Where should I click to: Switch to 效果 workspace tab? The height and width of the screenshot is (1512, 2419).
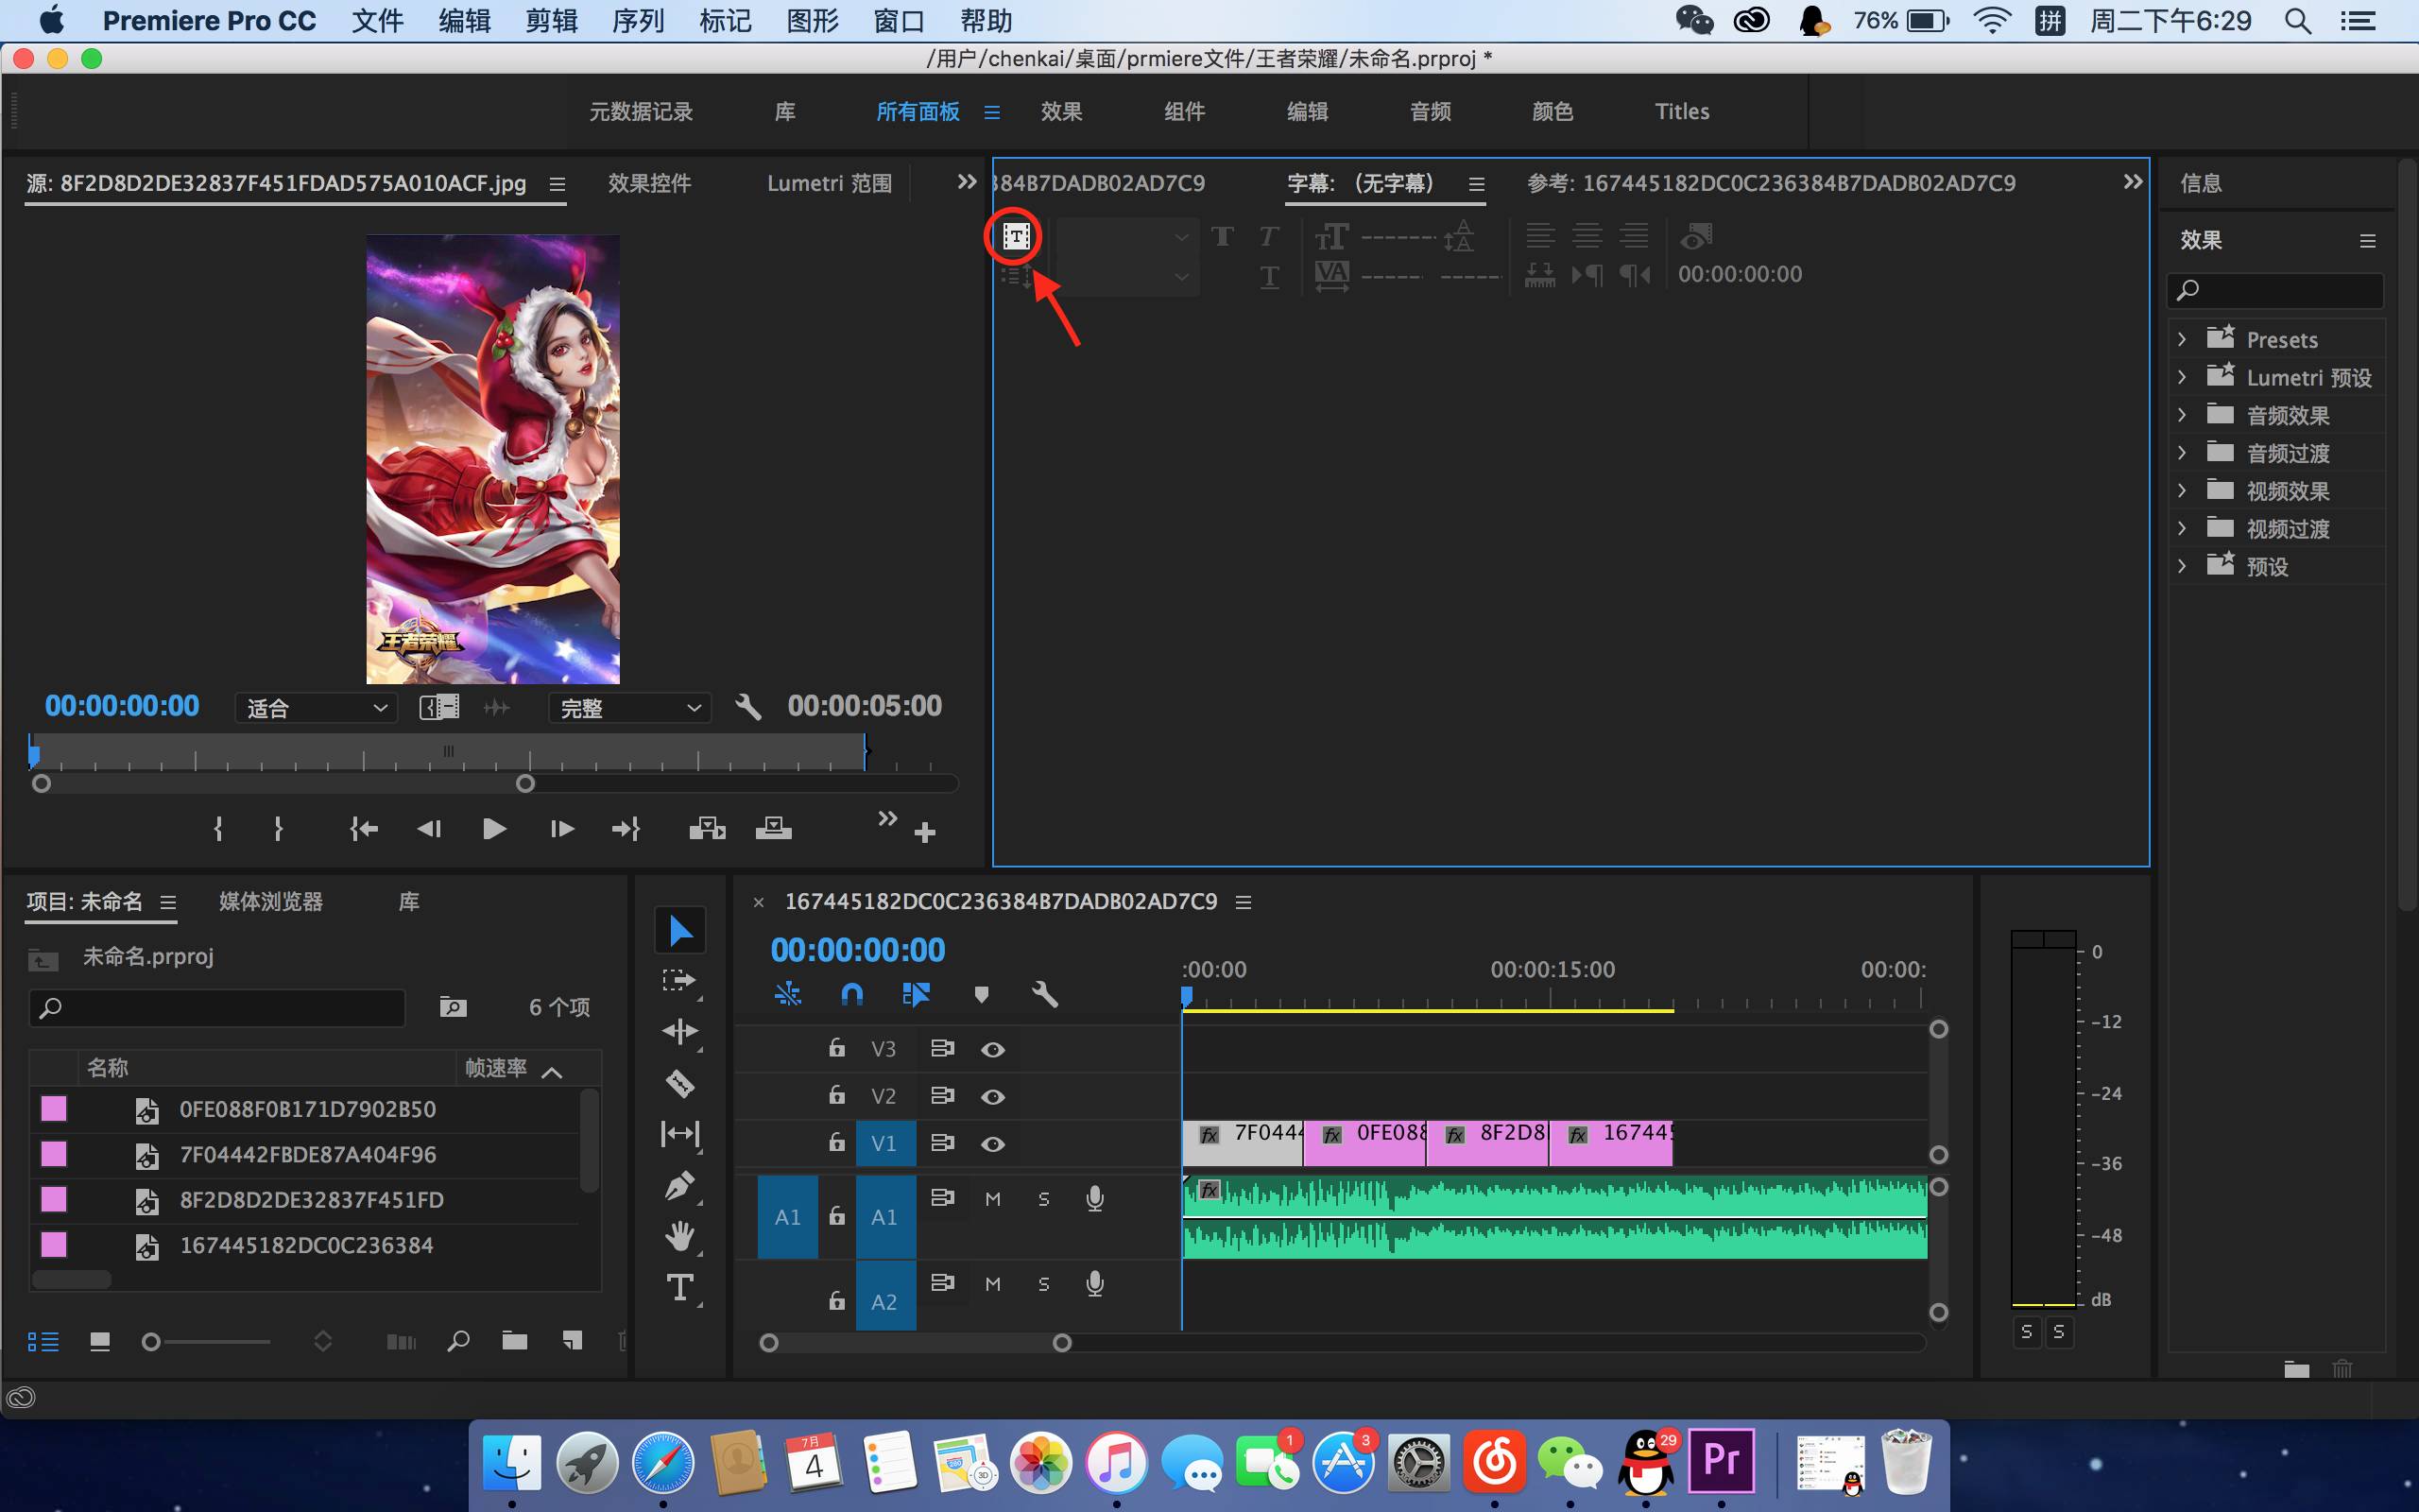pos(1061,112)
